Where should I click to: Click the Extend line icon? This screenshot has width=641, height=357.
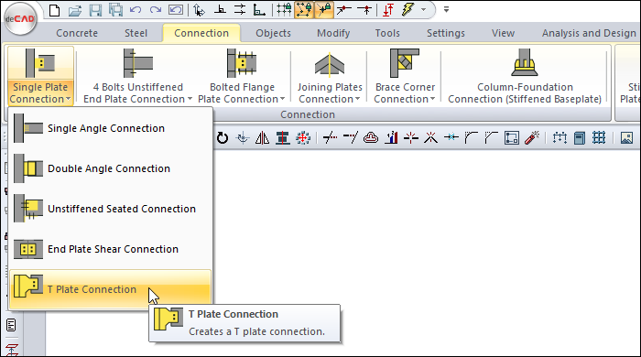pyautogui.click(x=351, y=138)
